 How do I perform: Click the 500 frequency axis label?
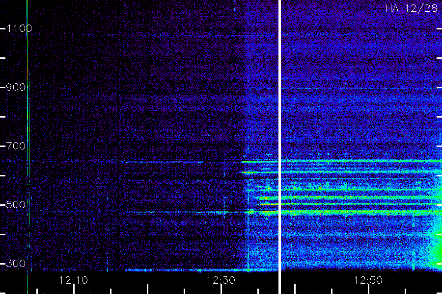[x=16, y=204]
